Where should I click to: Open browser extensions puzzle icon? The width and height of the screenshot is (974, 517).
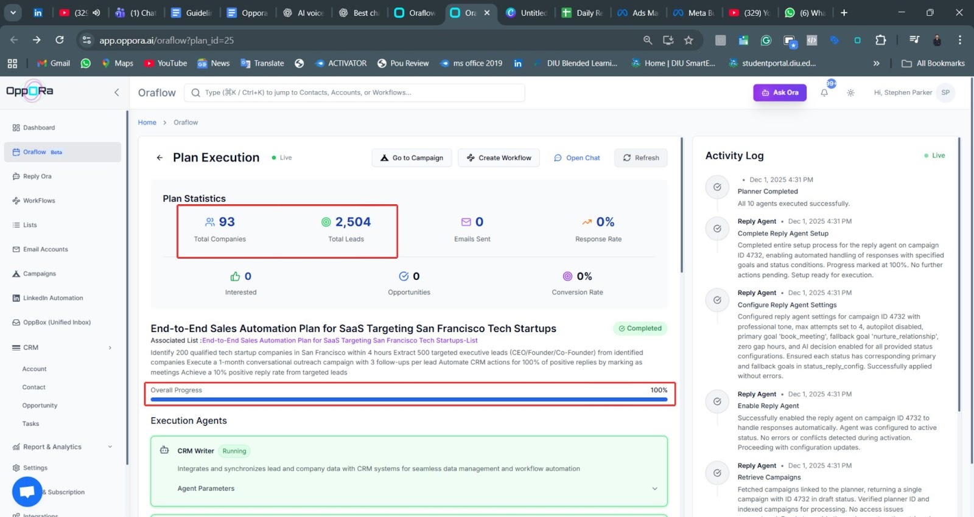[880, 40]
